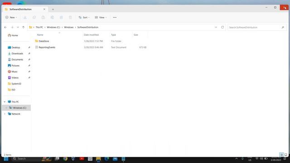Open Home in navigation pane
Image resolution: width=290 pixels, height=163 pixels.
pos(13,35)
